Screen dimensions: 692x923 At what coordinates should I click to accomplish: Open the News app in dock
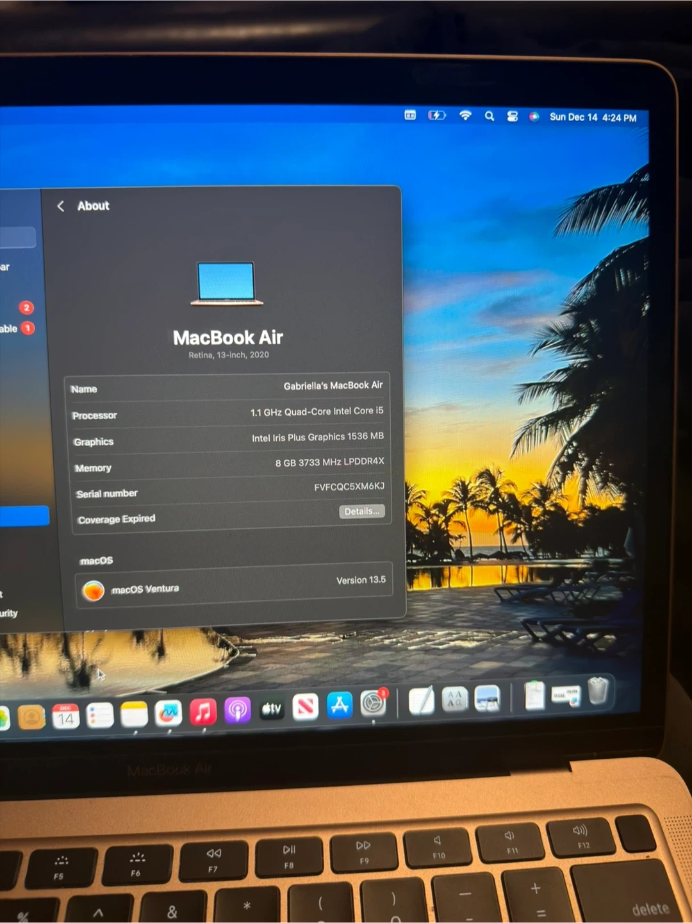pos(306,708)
